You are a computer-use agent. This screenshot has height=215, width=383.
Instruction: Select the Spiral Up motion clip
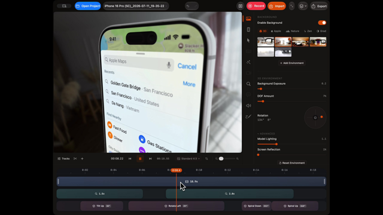coord(295,206)
